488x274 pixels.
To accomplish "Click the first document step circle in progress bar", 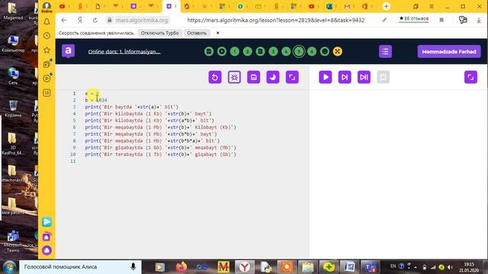I will [209, 52].
